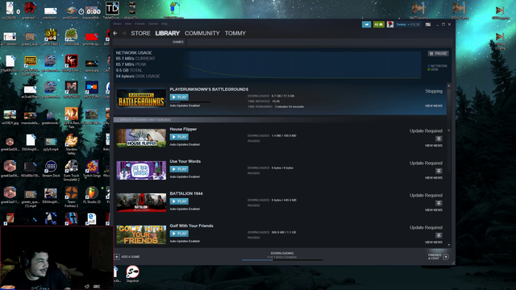This screenshot has height=290, width=516.
Task: View news for House Flipper
Action: point(434,145)
